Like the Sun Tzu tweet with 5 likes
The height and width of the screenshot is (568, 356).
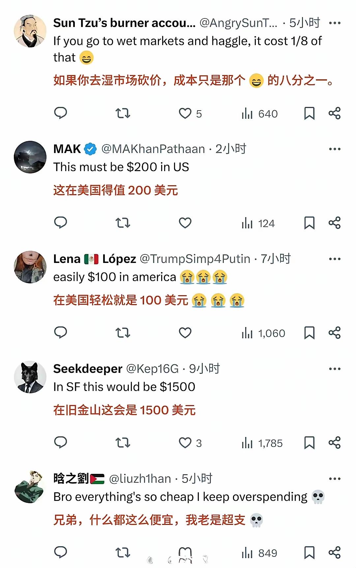(x=190, y=114)
